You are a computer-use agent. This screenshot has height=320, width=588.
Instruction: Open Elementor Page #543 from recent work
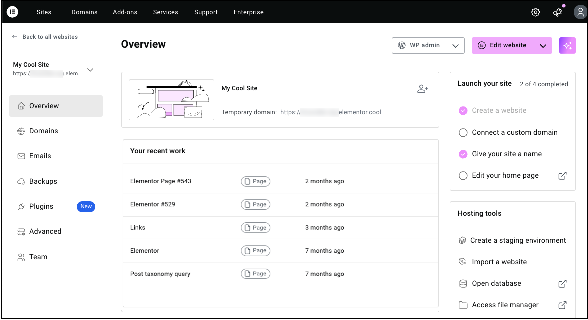[161, 181]
